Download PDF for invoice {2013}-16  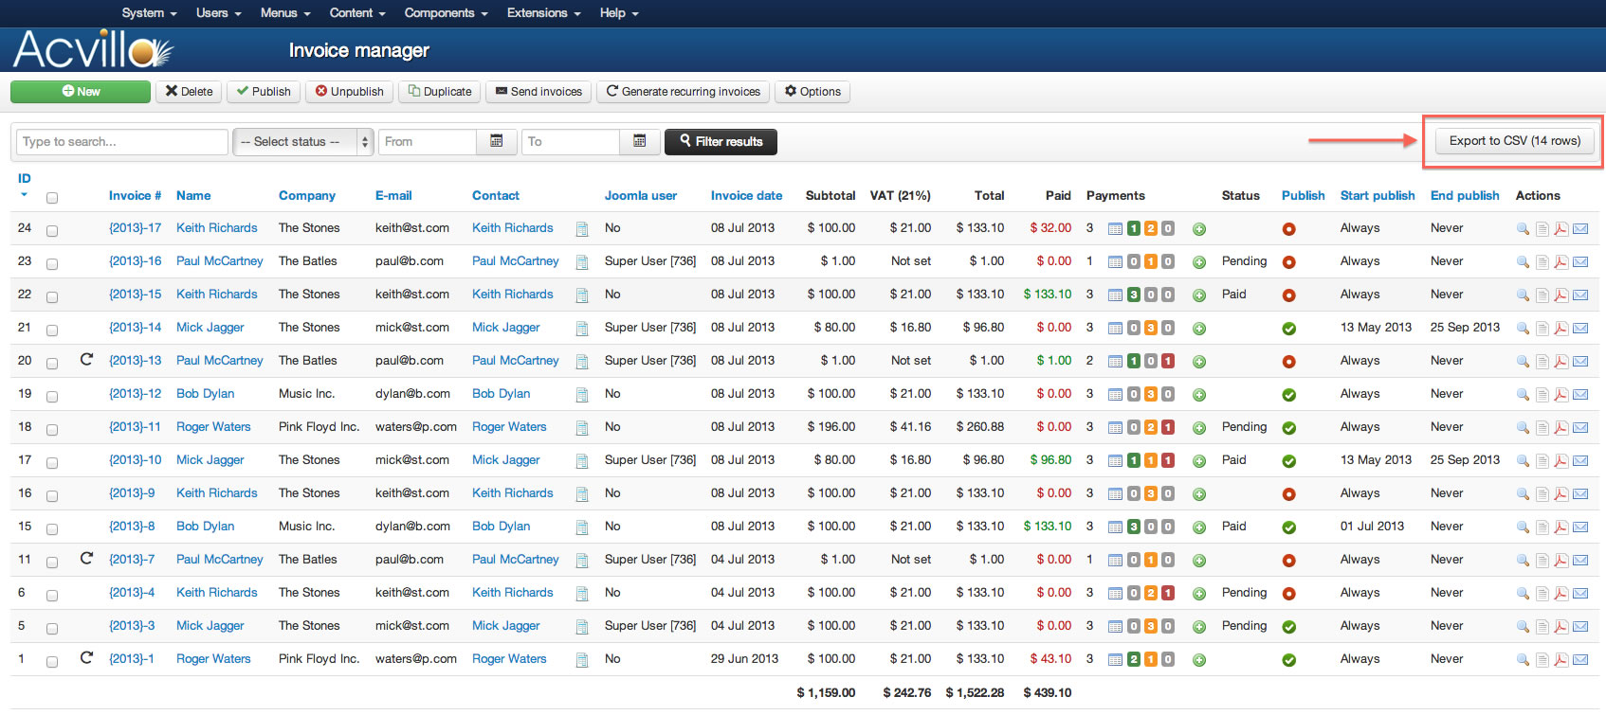1560,262
